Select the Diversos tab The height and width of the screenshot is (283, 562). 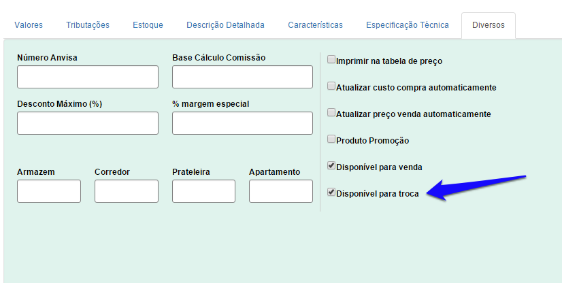coord(488,25)
